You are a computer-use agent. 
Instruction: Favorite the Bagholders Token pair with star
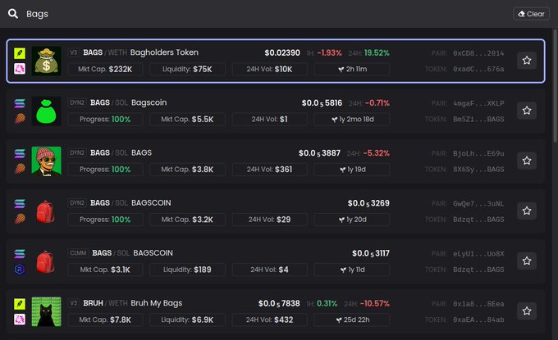click(x=527, y=61)
